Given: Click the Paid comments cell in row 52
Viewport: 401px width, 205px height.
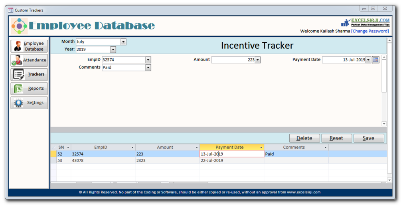Looking at the screenshot, I should tap(296, 154).
